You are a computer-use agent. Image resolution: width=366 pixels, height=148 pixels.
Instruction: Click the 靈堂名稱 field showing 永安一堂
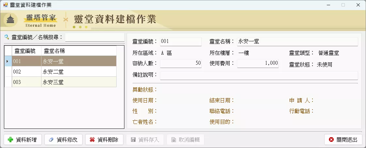click(297, 42)
